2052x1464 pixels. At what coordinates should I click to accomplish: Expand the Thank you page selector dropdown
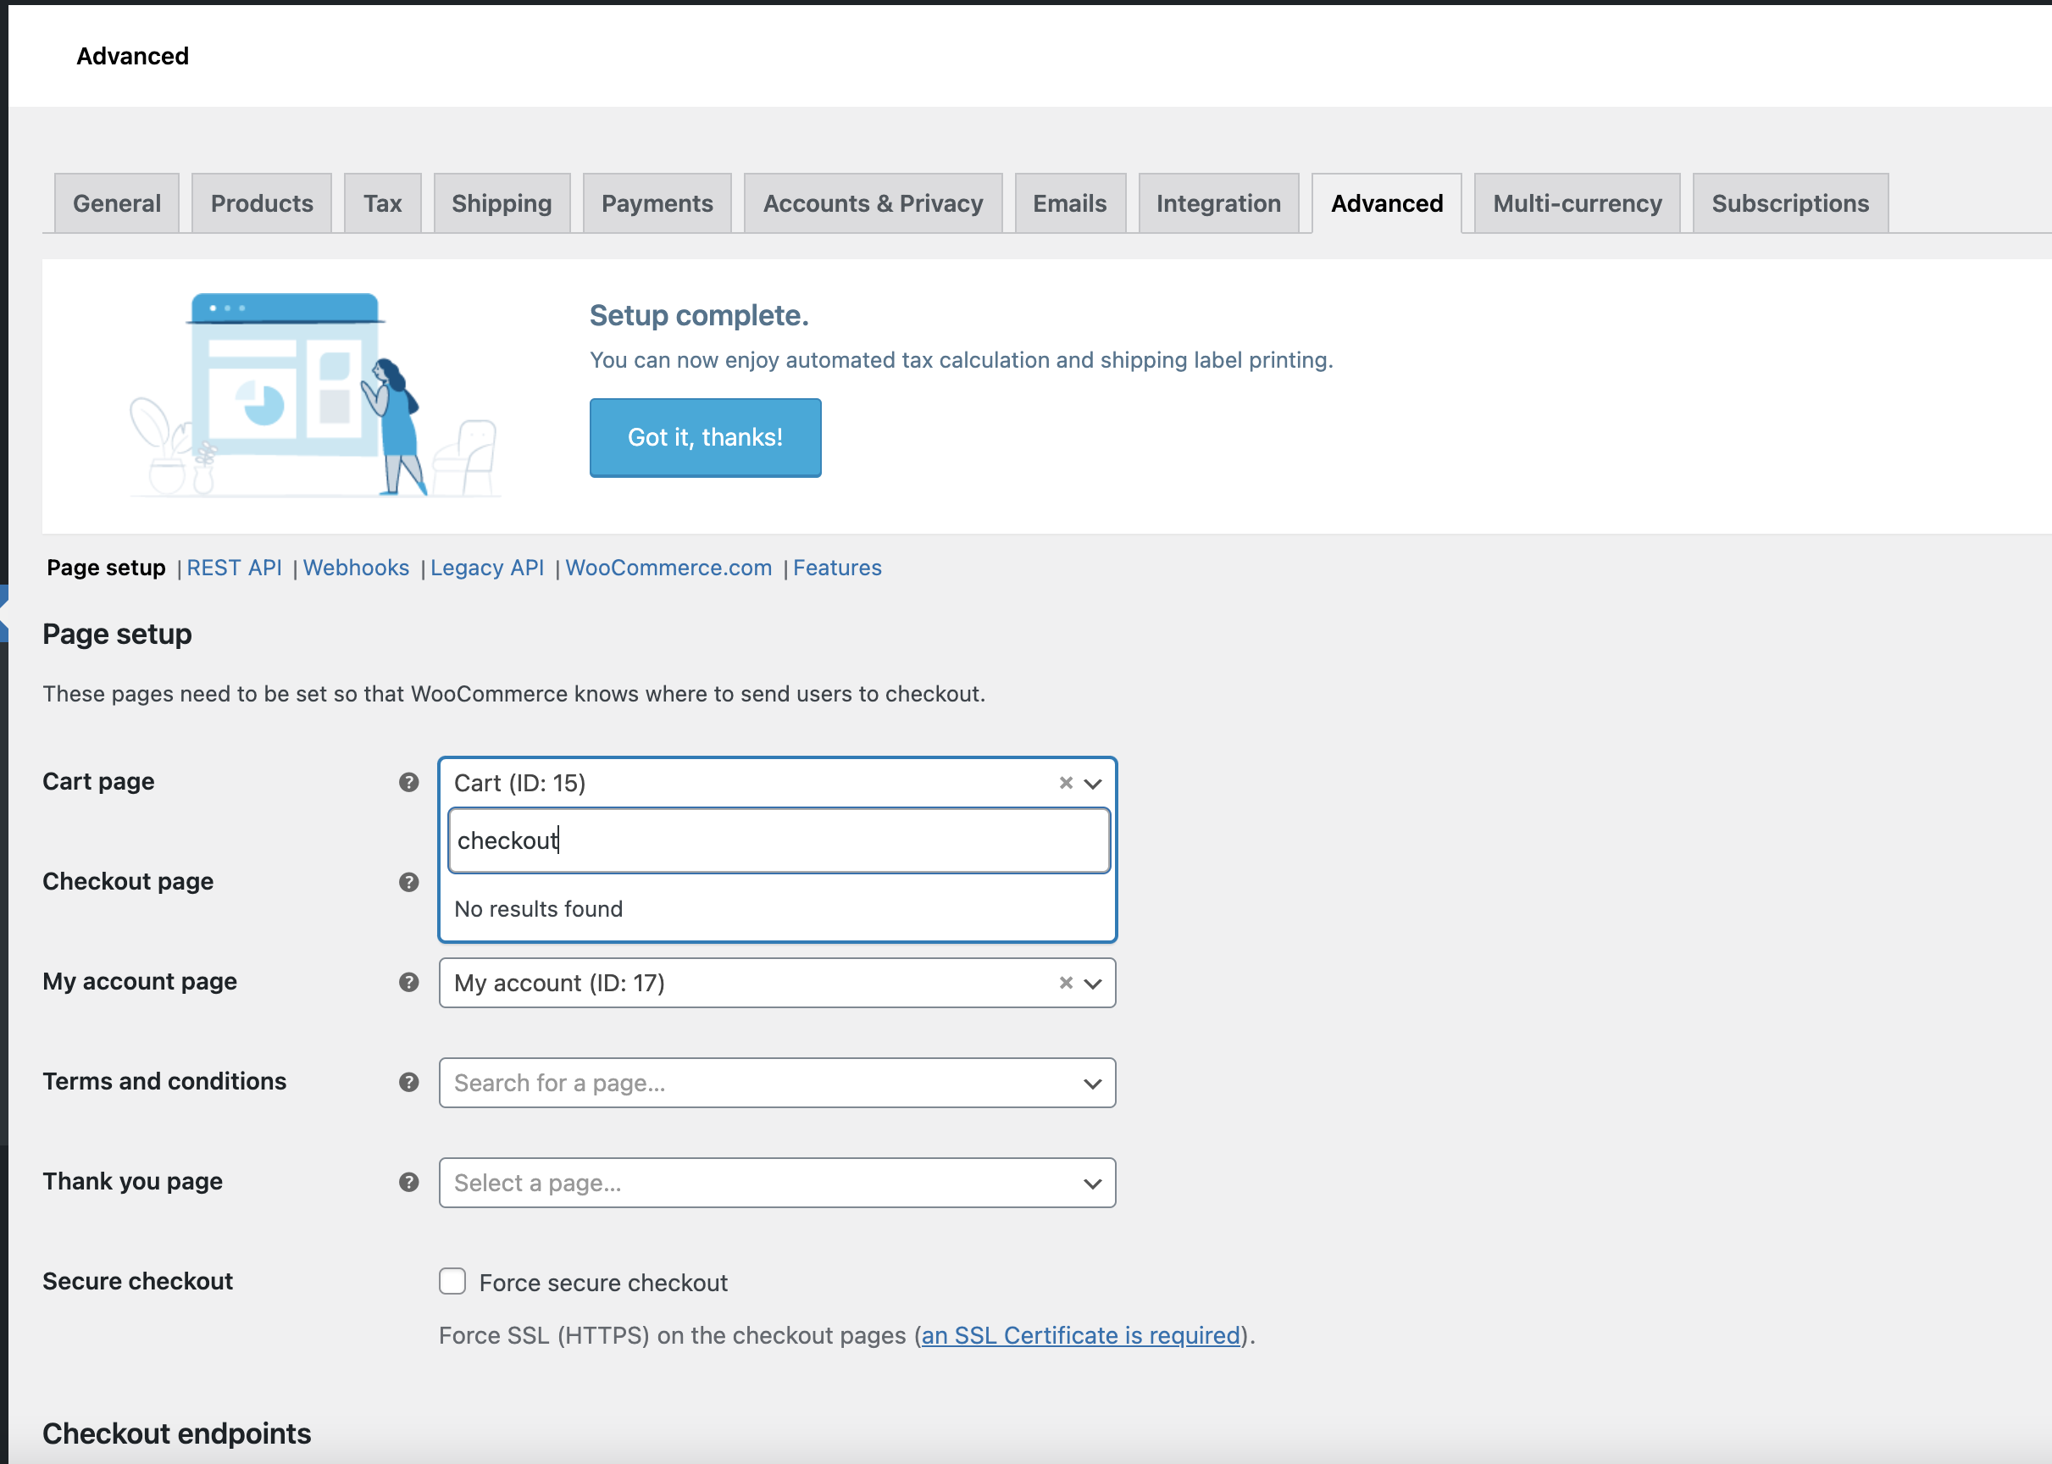pos(1092,1184)
